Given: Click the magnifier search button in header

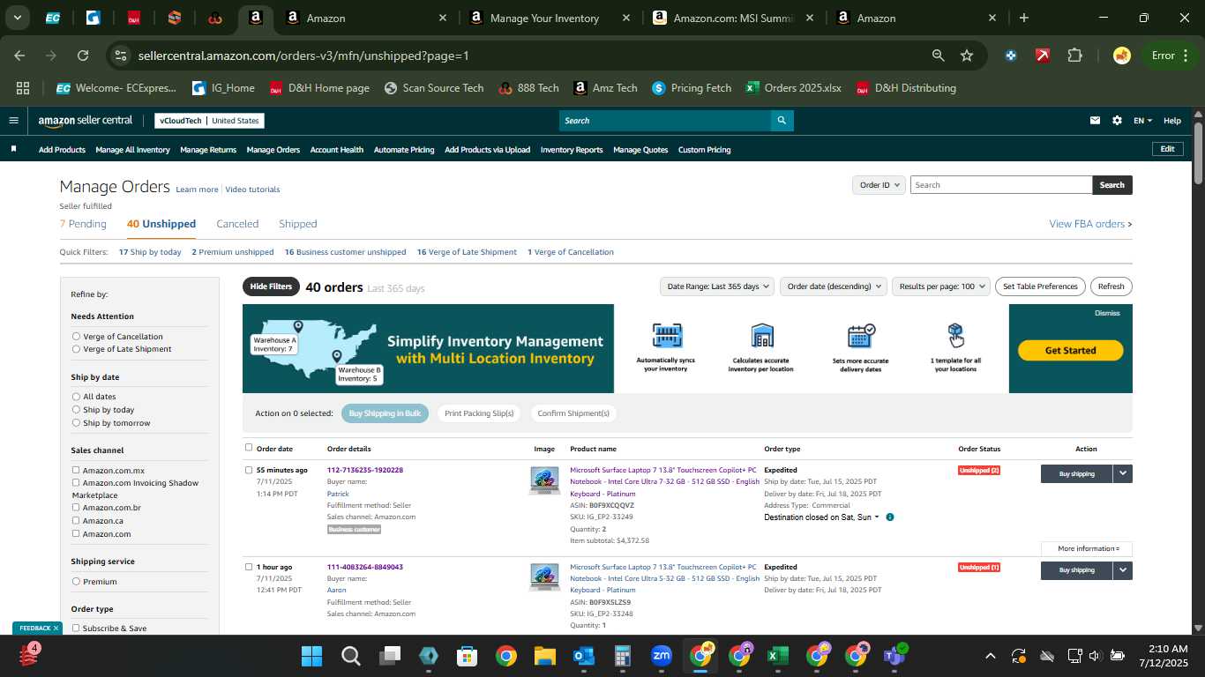Looking at the screenshot, I should 782,121.
